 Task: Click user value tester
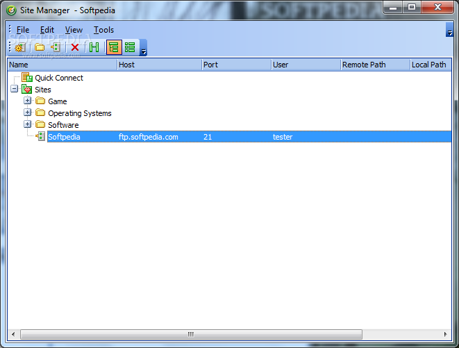coord(283,137)
